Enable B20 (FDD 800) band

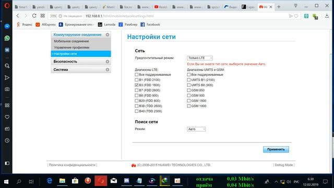(137, 101)
